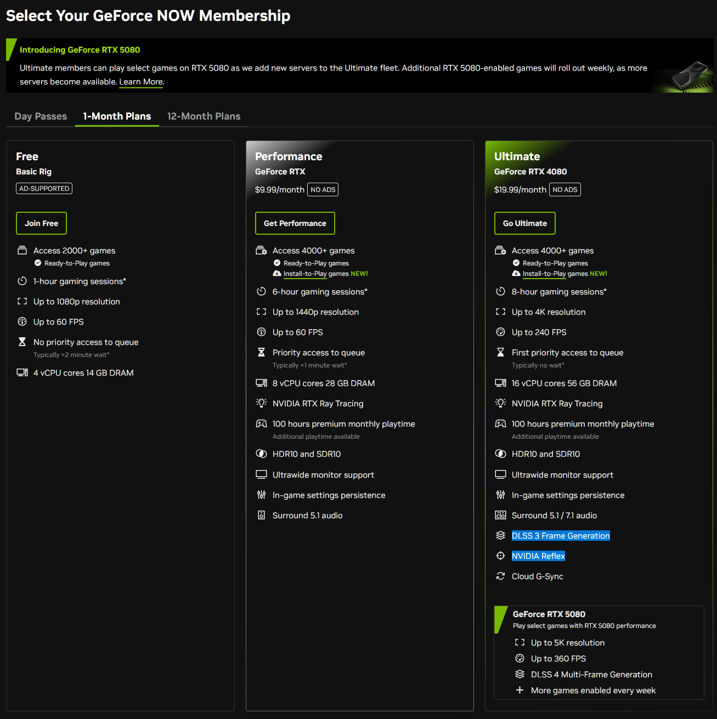Click the highlighted NVIDIA Reflex text

538,556
